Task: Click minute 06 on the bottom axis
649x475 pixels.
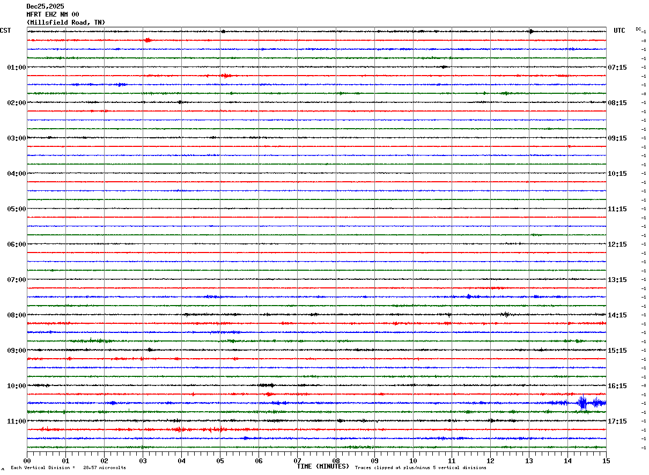Action: (x=259, y=461)
